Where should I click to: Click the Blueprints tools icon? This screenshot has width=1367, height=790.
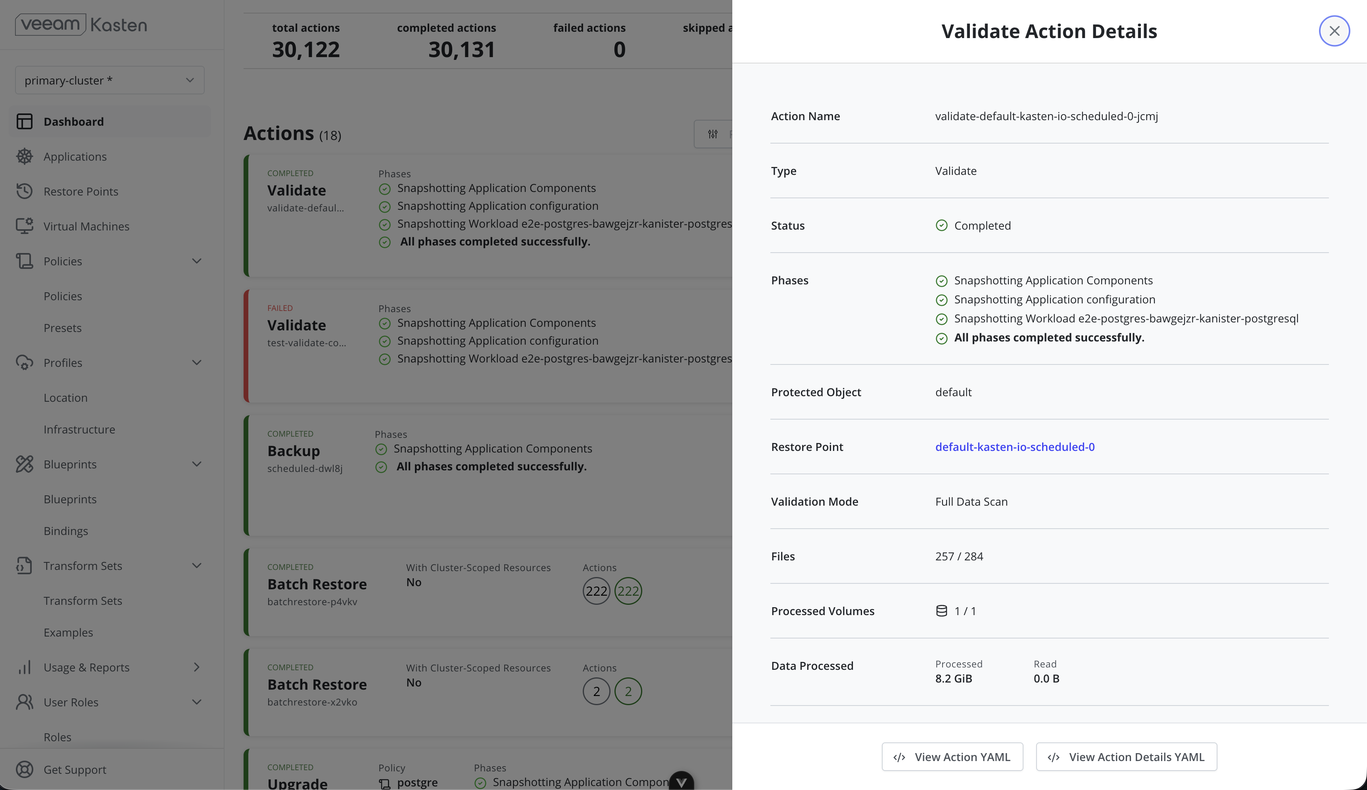[25, 464]
